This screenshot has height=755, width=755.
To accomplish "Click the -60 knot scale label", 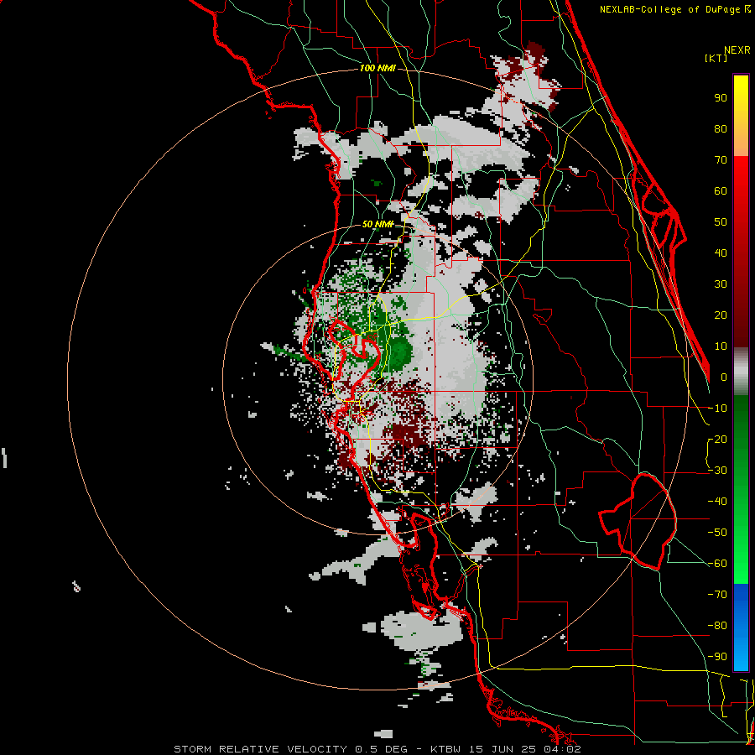I will coord(717,564).
